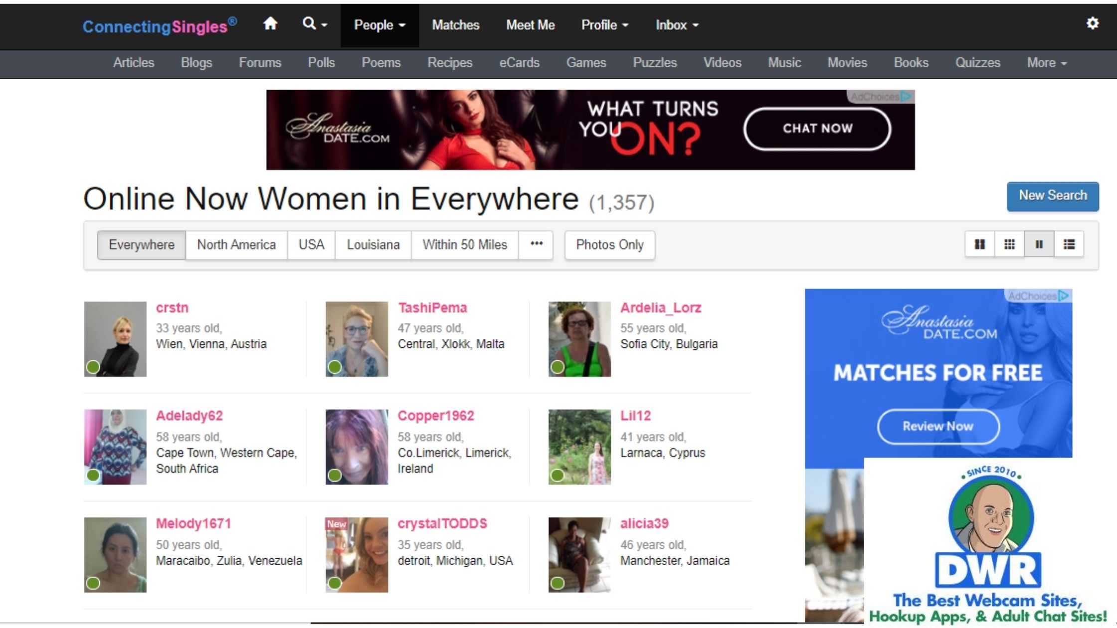Image resolution: width=1117 pixels, height=628 pixels.
Task: Select the narrow two-column view icon
Action: click(1039, 244)
